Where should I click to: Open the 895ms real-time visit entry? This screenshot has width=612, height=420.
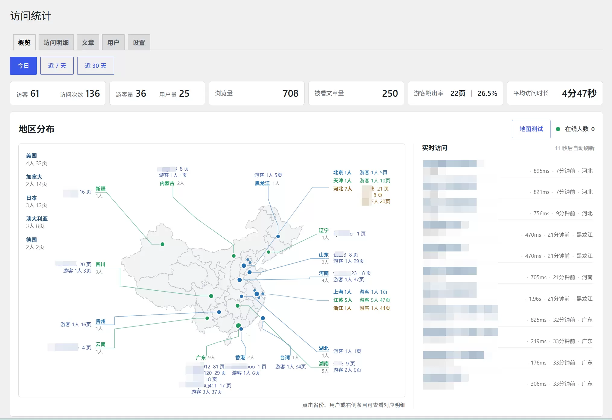(507, 168)
